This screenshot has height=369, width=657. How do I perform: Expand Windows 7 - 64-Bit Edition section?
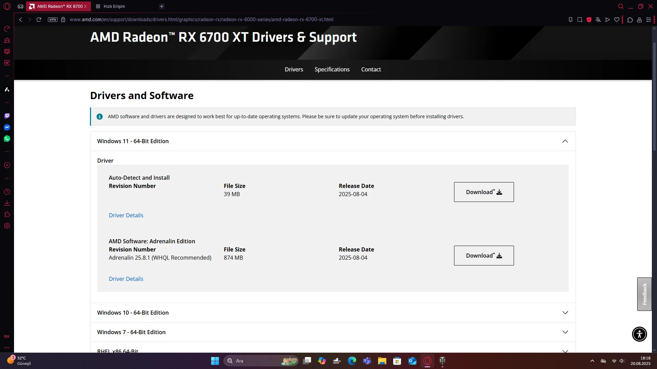565,332
